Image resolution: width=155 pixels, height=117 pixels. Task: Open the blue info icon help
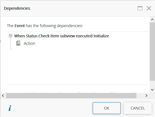tap(10, 108)
